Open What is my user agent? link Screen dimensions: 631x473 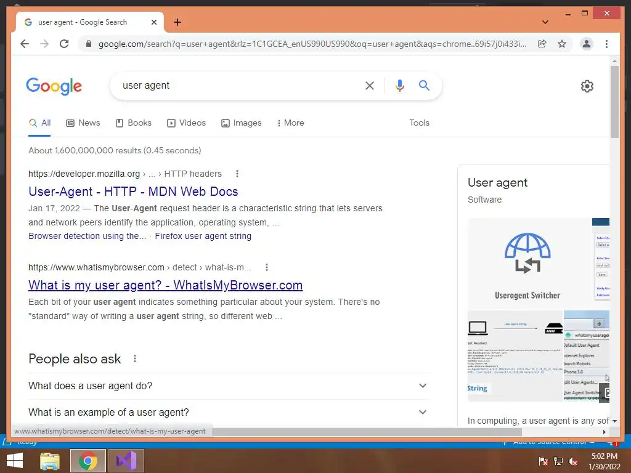[x=165, y=285]
